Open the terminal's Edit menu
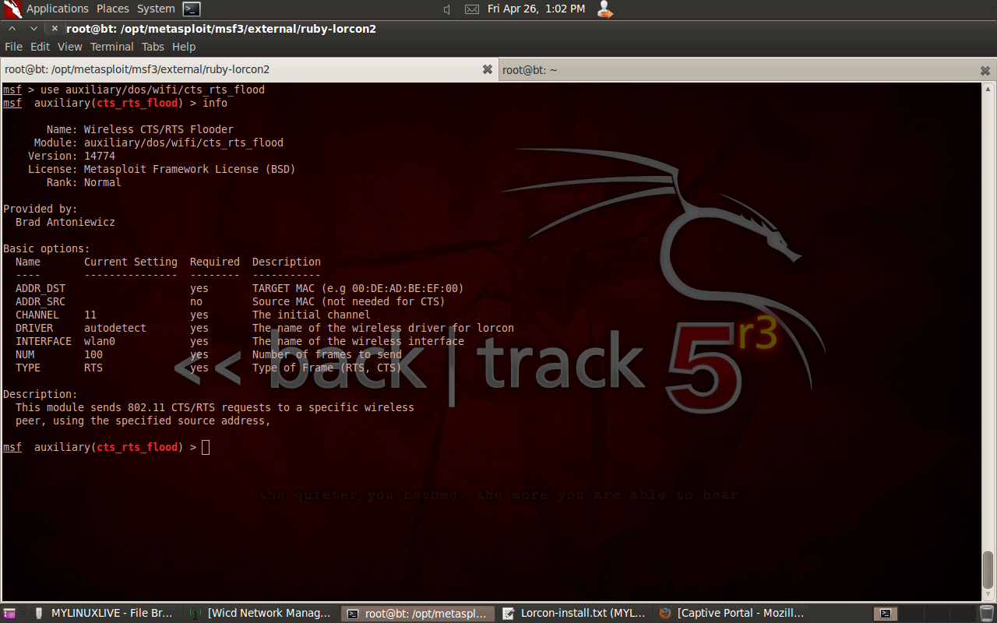 point(40,47)
